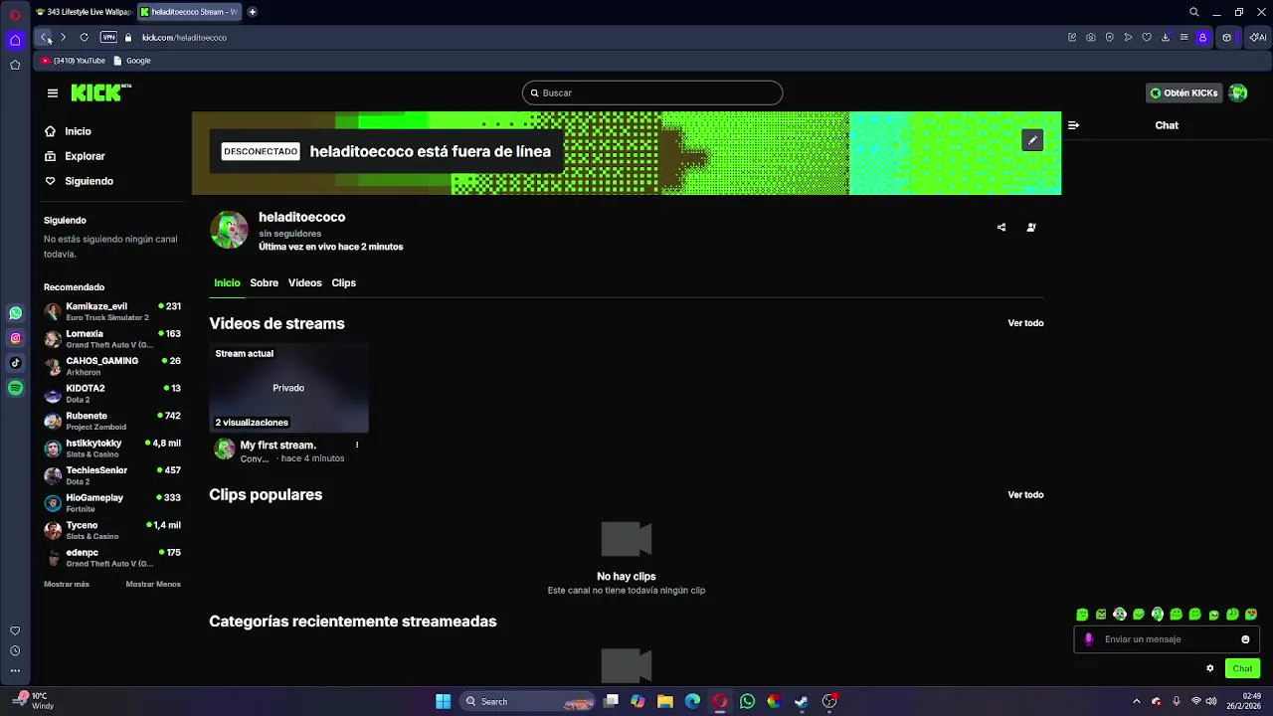Open File Explorer from the taskbar
The width and height of the screenshot is (1273, 716).
[665, 701]
